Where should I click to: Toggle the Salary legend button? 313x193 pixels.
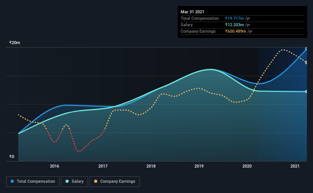point(74,182)
